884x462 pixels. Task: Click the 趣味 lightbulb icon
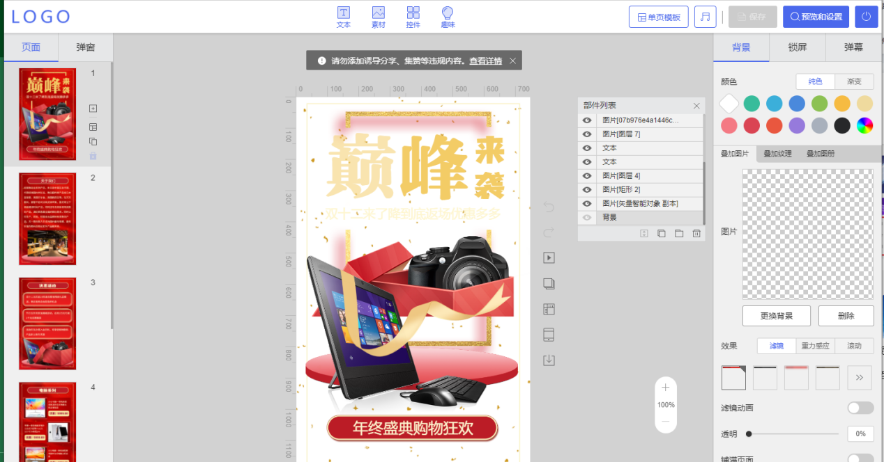tap(448, 17)
